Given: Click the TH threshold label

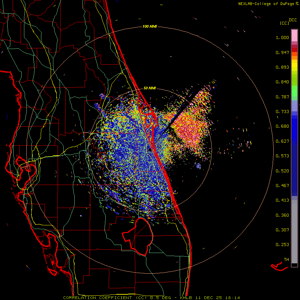Looking at the screenshot, I should [x=286, y=260].
